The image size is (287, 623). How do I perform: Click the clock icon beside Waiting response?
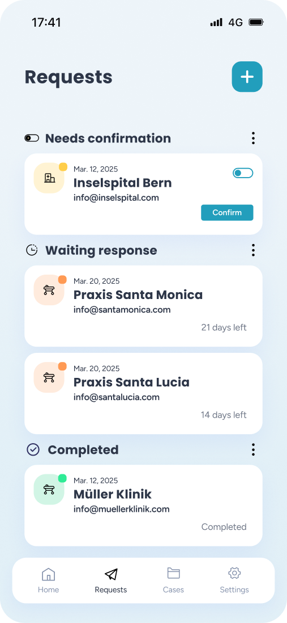click(32, 250)
